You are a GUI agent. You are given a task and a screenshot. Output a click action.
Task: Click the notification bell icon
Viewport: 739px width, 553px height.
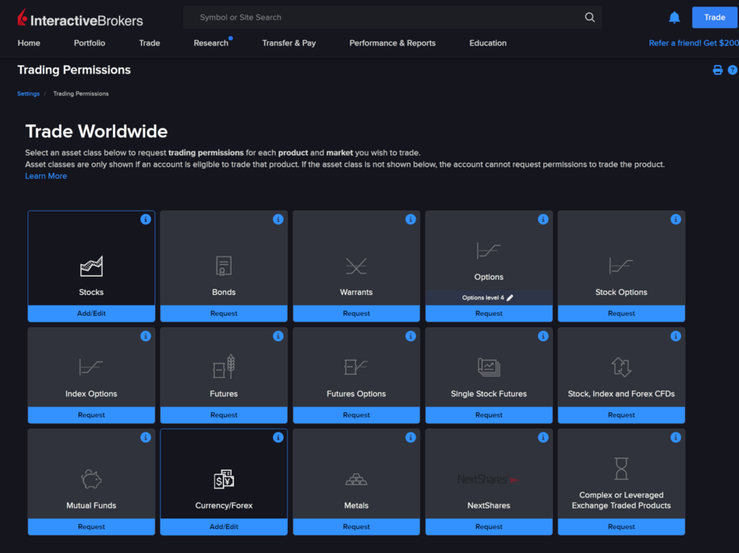pos(674,18)
